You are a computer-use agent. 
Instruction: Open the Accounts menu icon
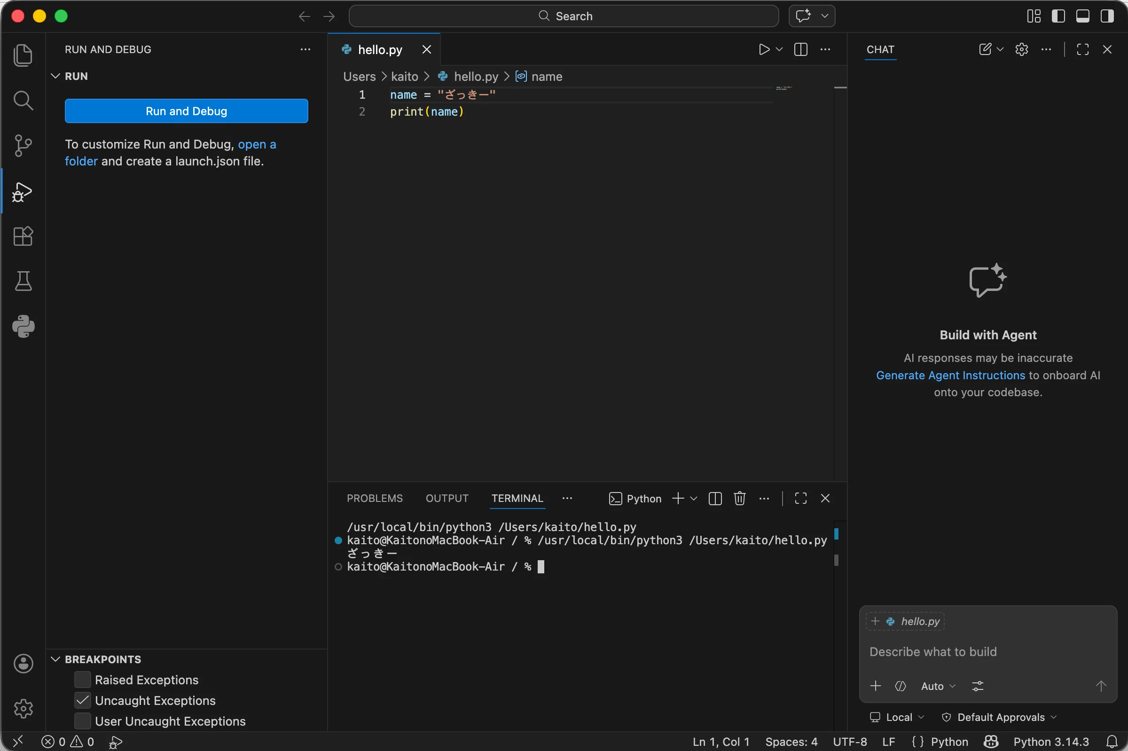coord(23,663)
